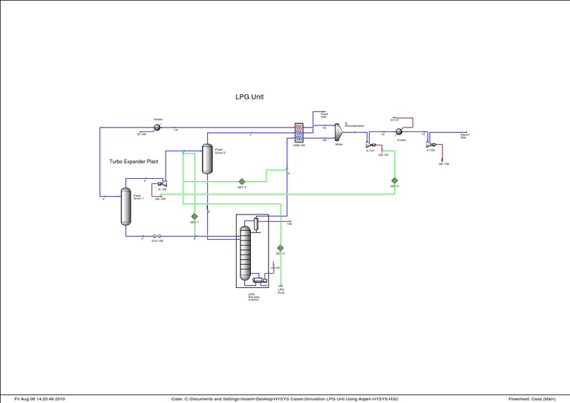Select the LPG Recovery Column tower

[246, 254]
